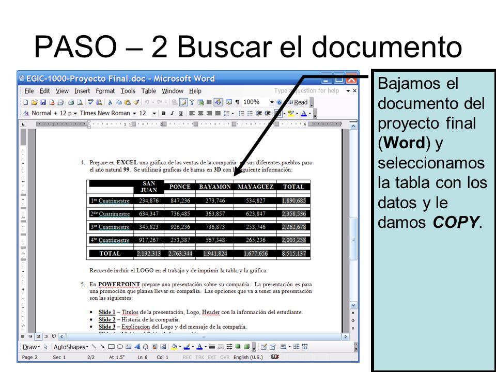Screen dimensions: 496x372
Task: Open Print Preview magnifier icon
Action: [80, 102]
